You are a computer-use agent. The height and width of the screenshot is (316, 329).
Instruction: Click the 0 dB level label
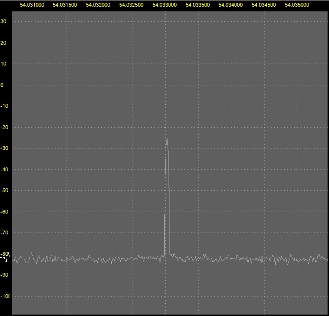pos(2,85)
